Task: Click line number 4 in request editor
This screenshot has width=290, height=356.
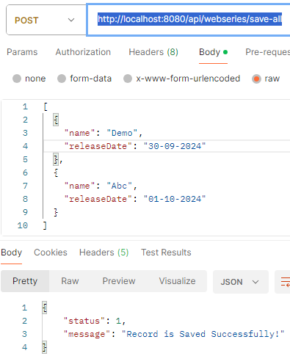Action: point(25,146)
